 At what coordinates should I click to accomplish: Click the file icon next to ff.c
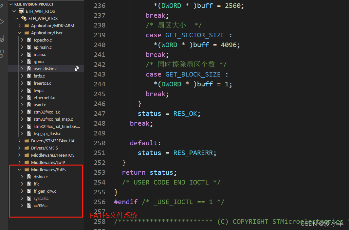[x=29, y=184]
